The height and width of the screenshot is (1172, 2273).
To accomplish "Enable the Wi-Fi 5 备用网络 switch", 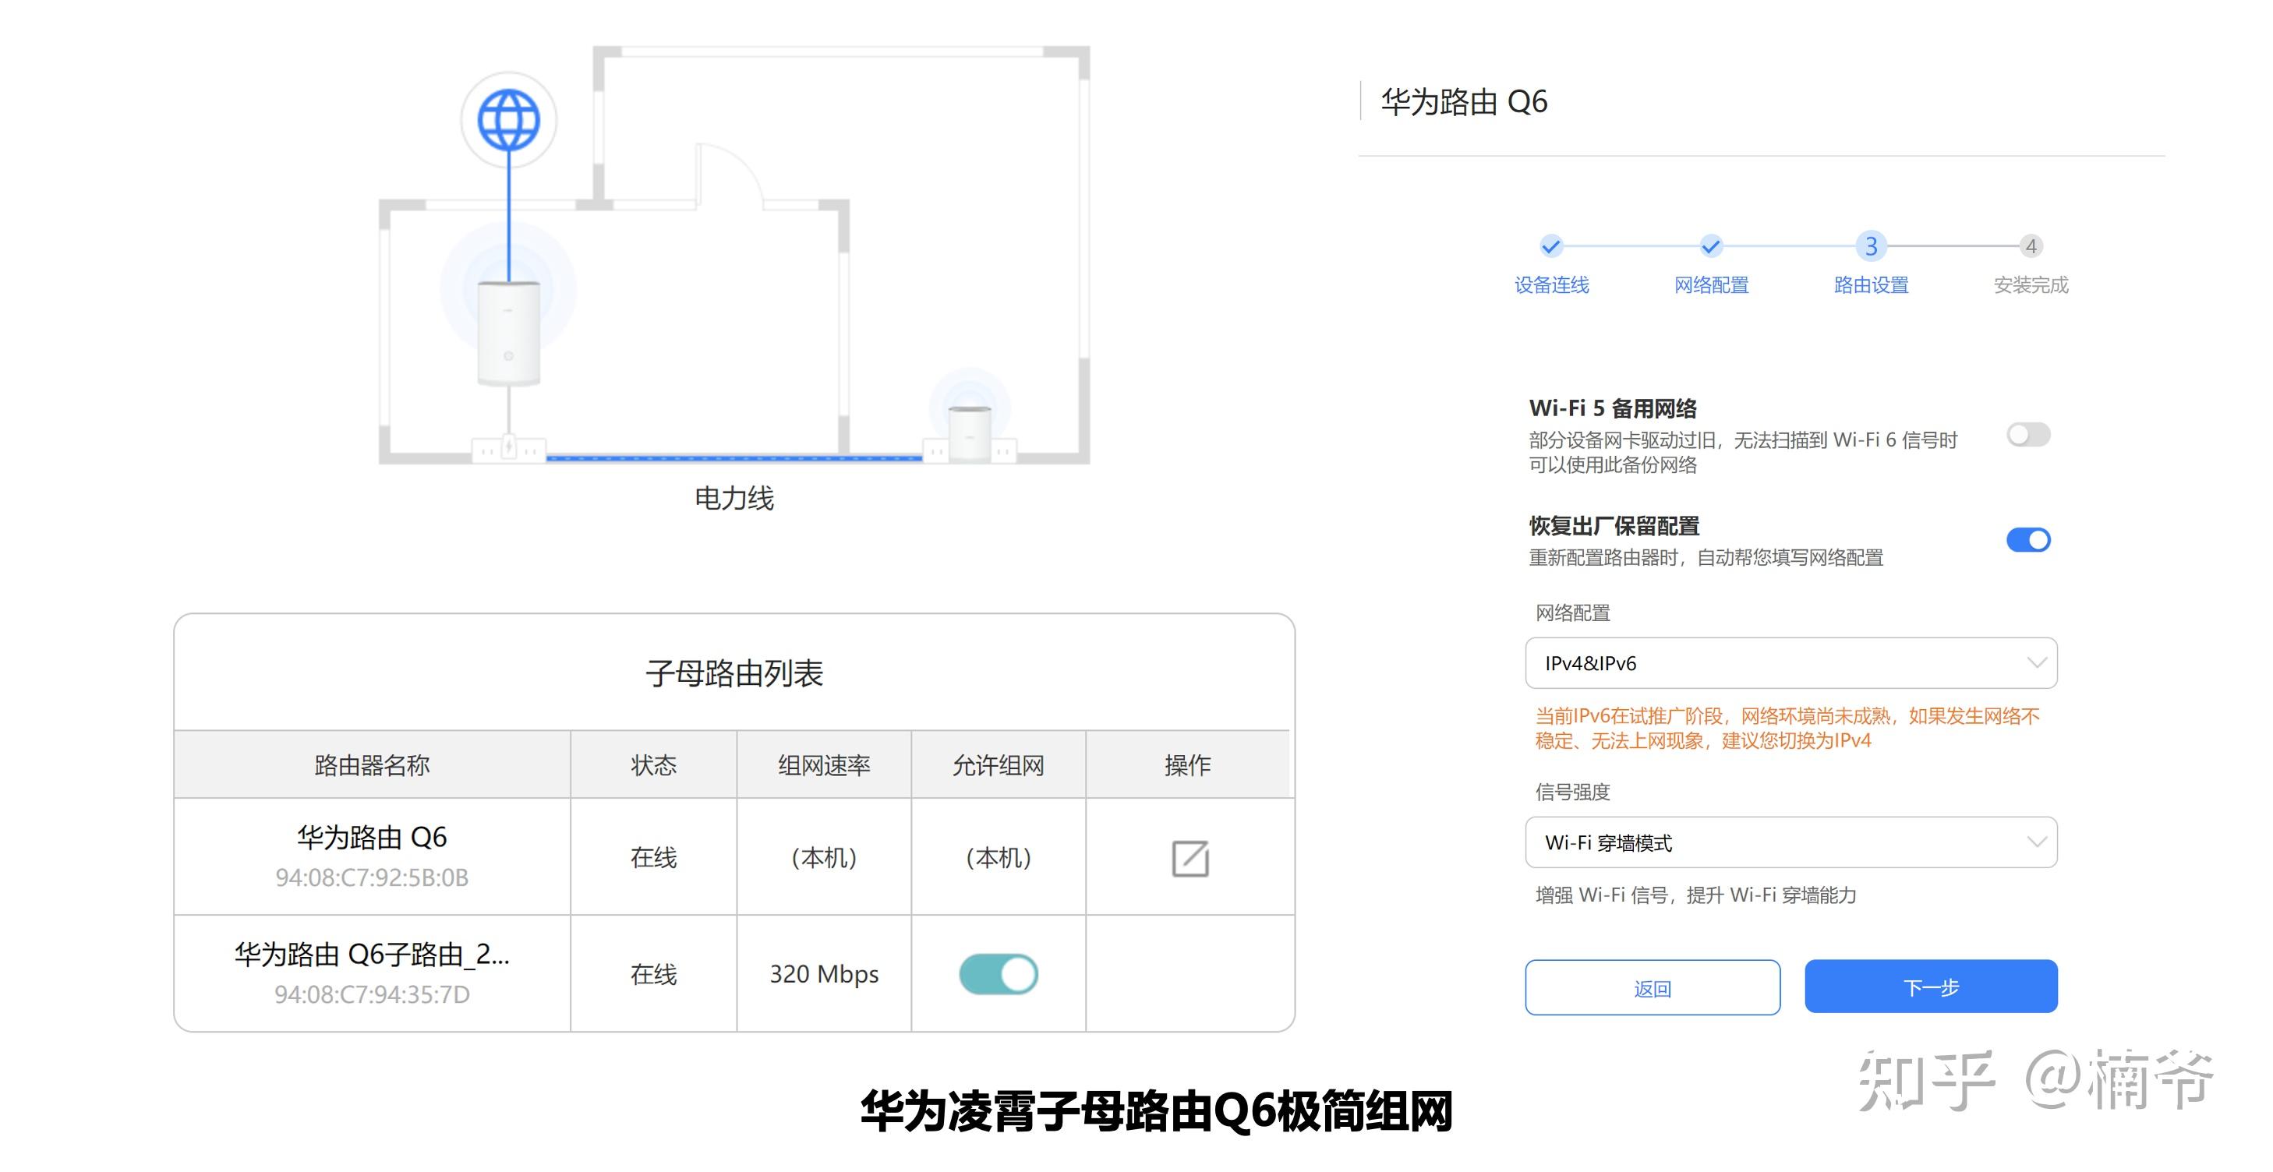I will click(x=2027, y=435).
